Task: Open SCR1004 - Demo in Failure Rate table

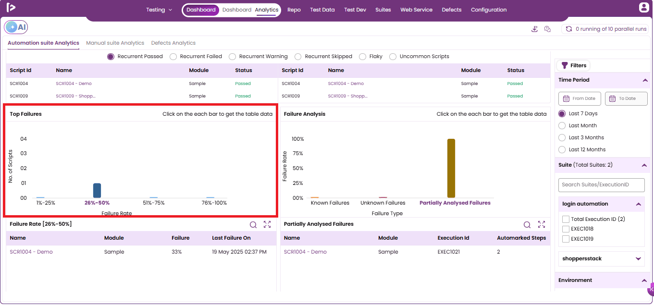Action: (31, 252)
